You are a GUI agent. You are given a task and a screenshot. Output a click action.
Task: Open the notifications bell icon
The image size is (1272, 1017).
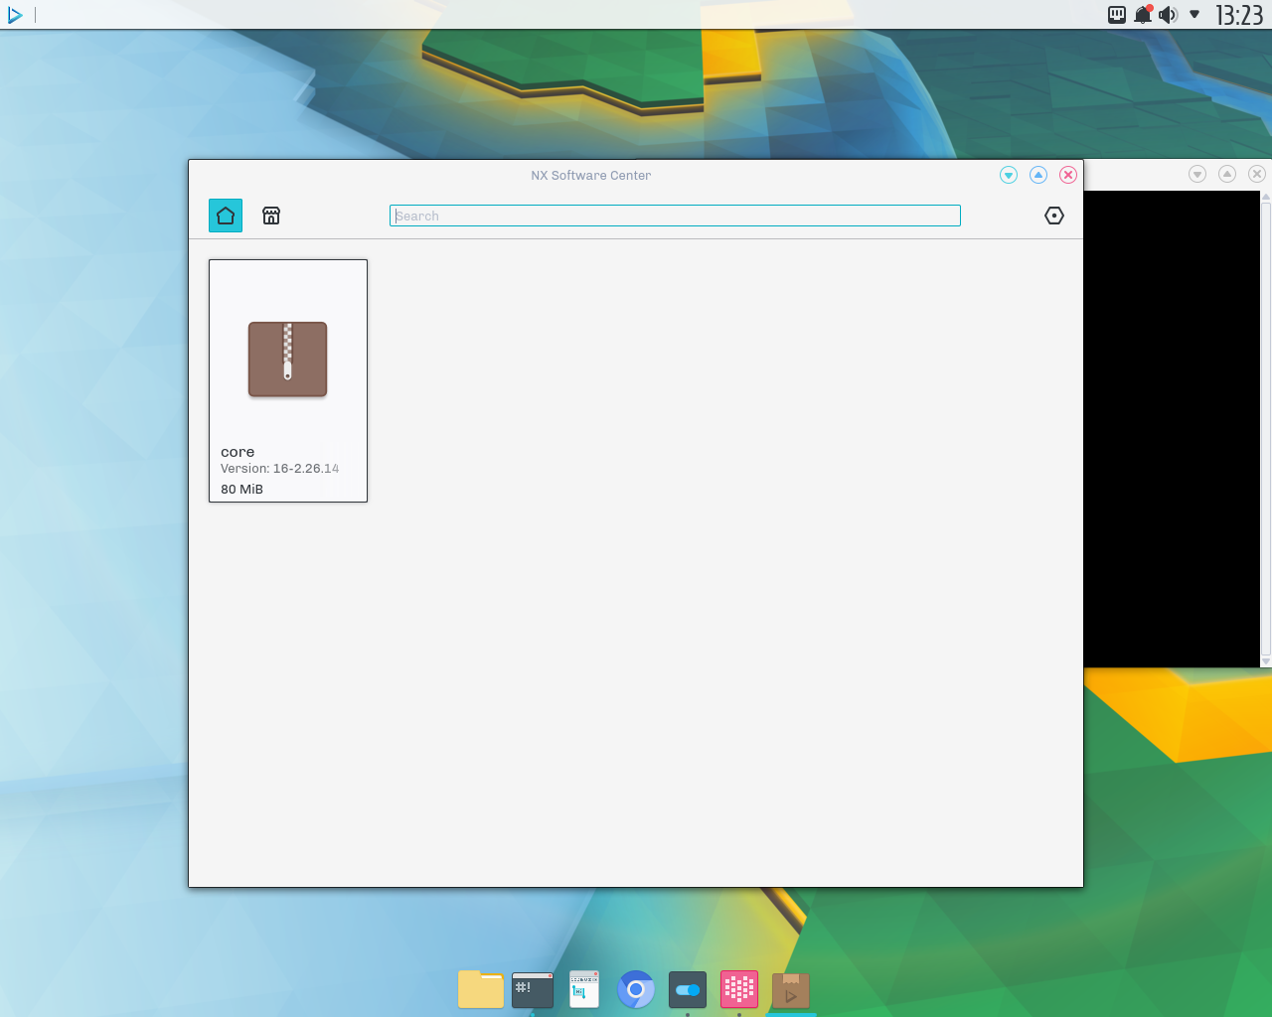pos(1143,14)
